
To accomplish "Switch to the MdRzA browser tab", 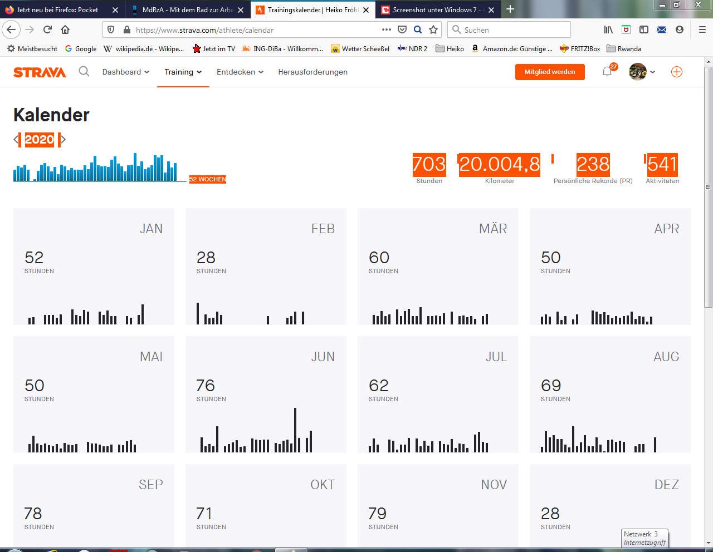I will click(187, 9).
